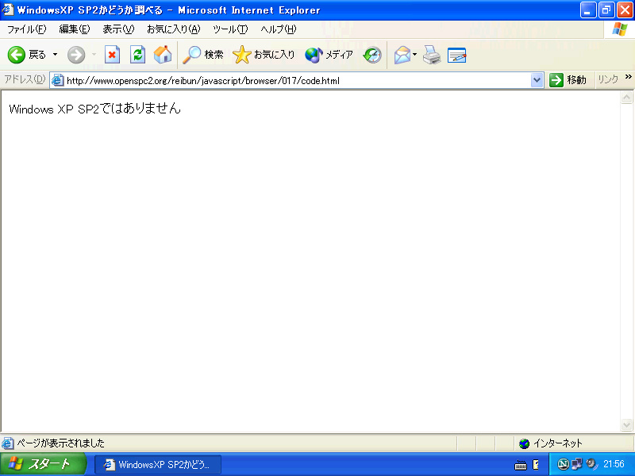Click the keyboard language bar icon in taskbar
Viewport: 635px width, 476px height.
click(x=521, y=466)
